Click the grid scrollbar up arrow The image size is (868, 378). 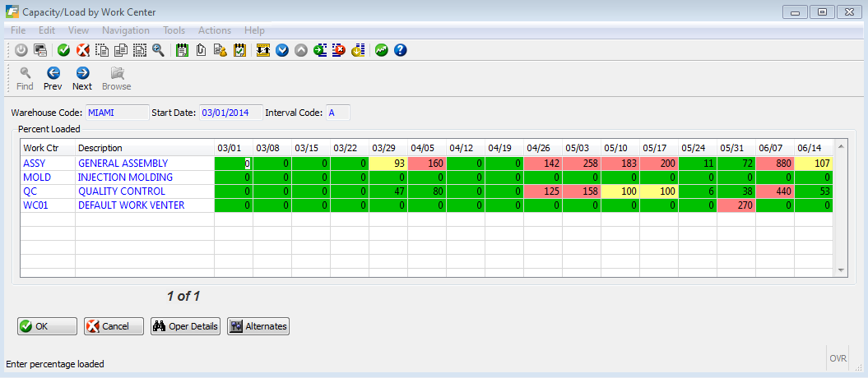coord(840,146)
